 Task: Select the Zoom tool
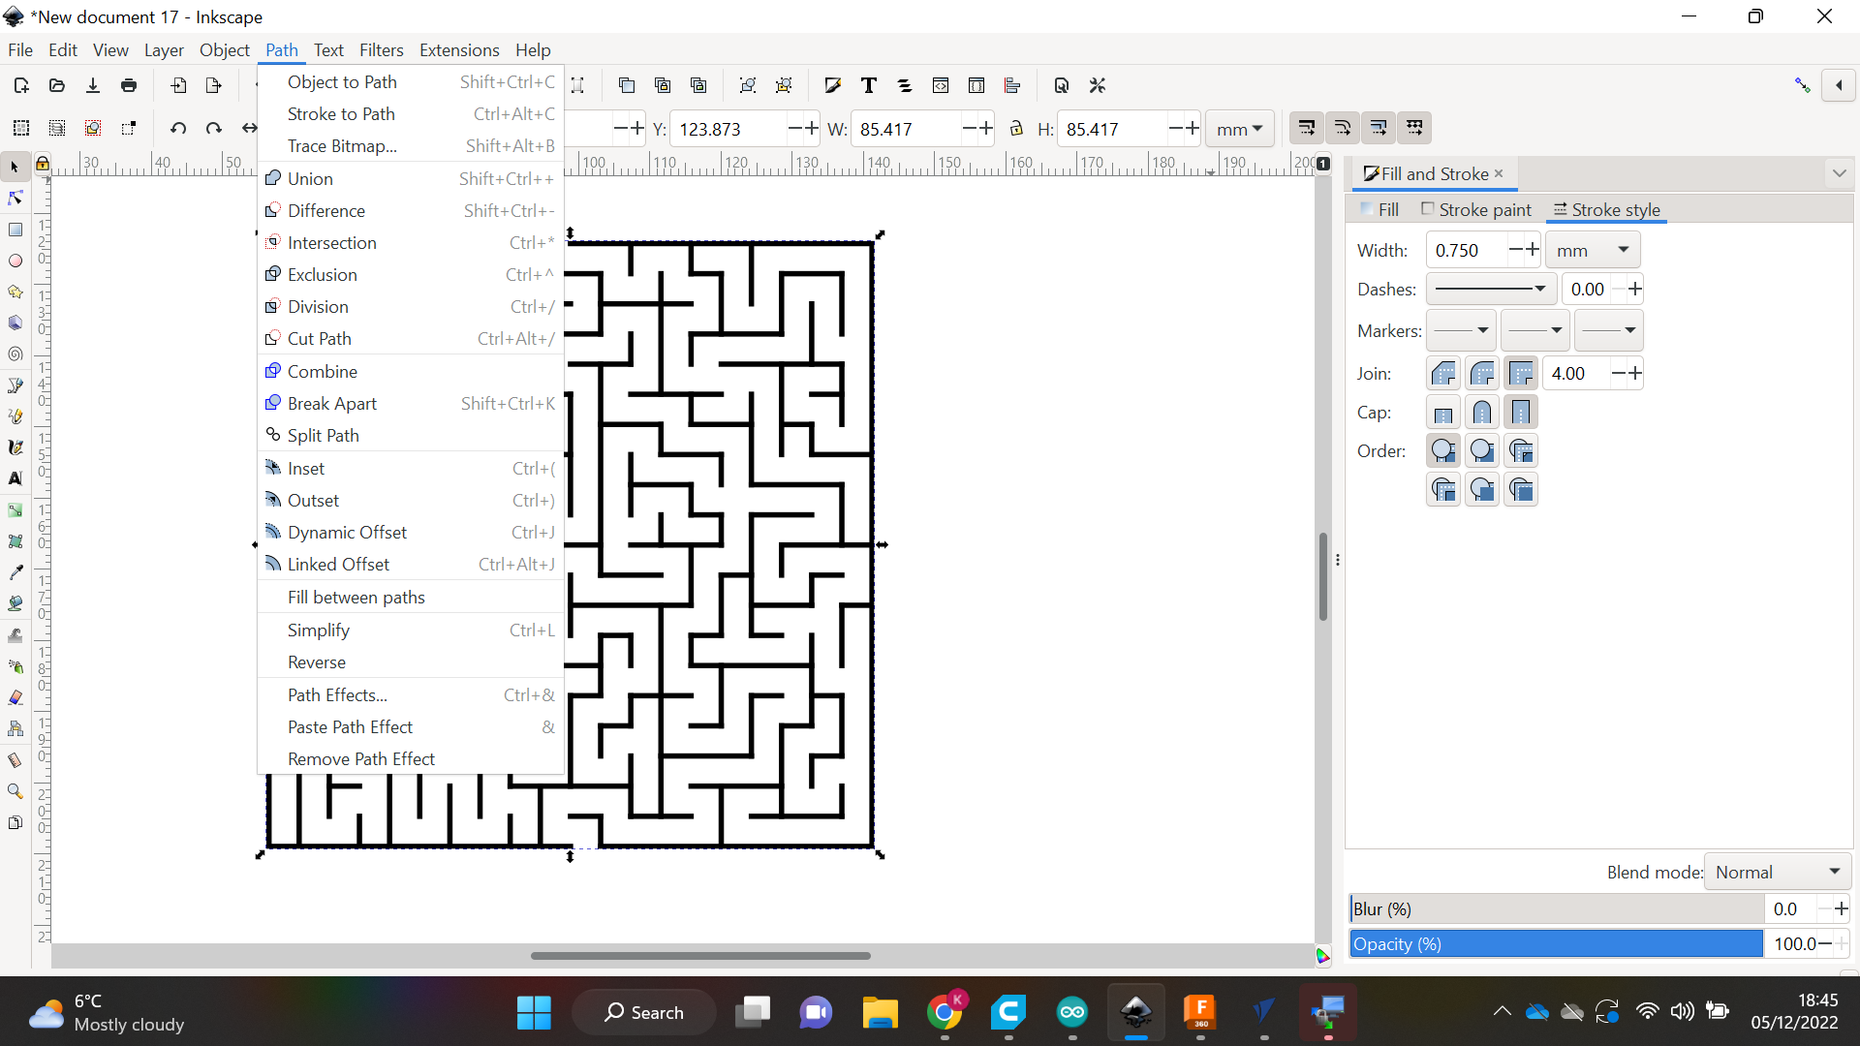point(15,791)
